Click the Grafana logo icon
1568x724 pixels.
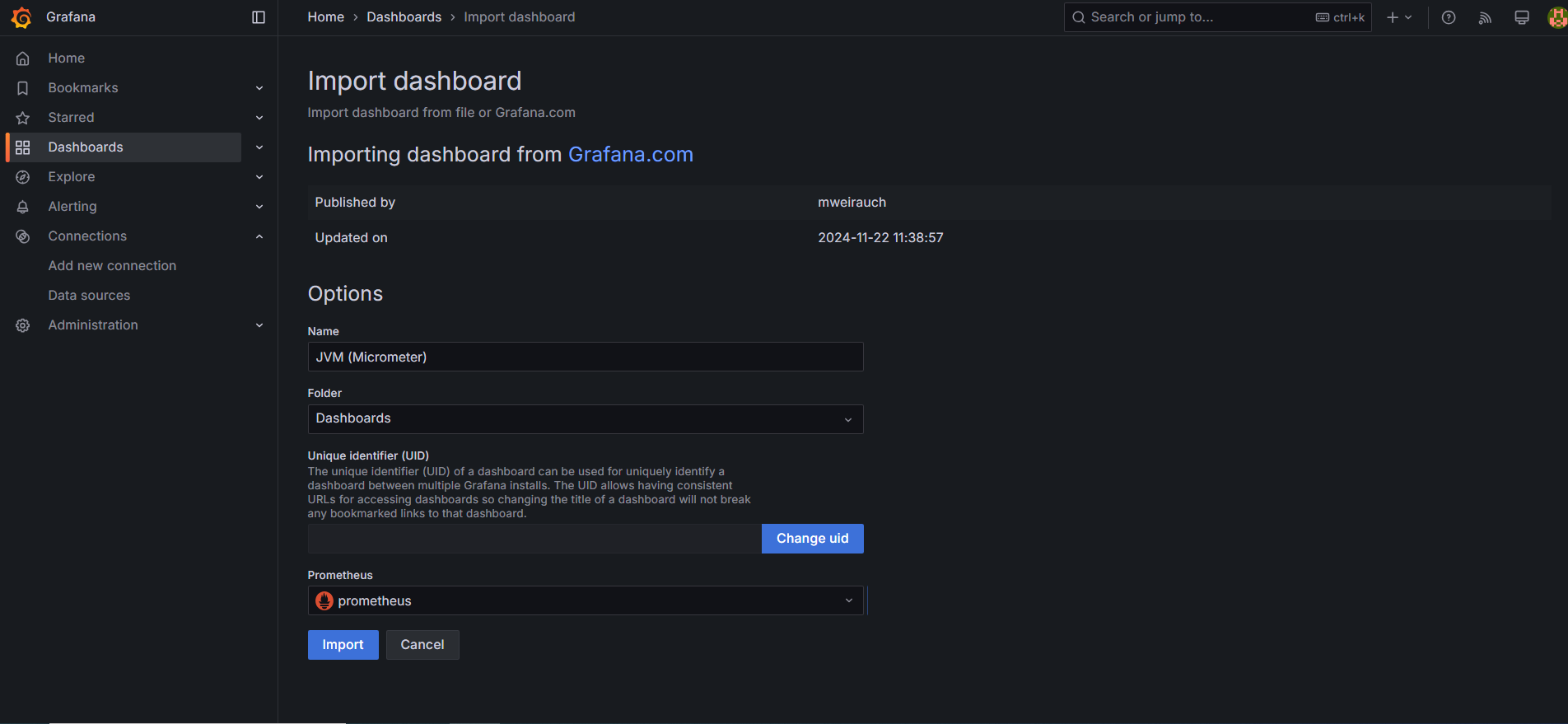pyautogui.click(x=21, y=17)
